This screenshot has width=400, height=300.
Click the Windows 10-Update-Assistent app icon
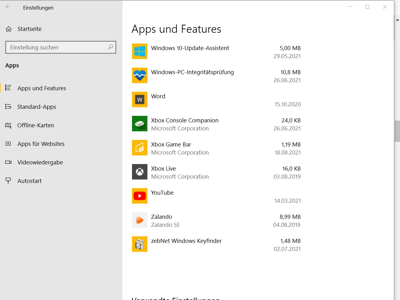coord(139,51)
